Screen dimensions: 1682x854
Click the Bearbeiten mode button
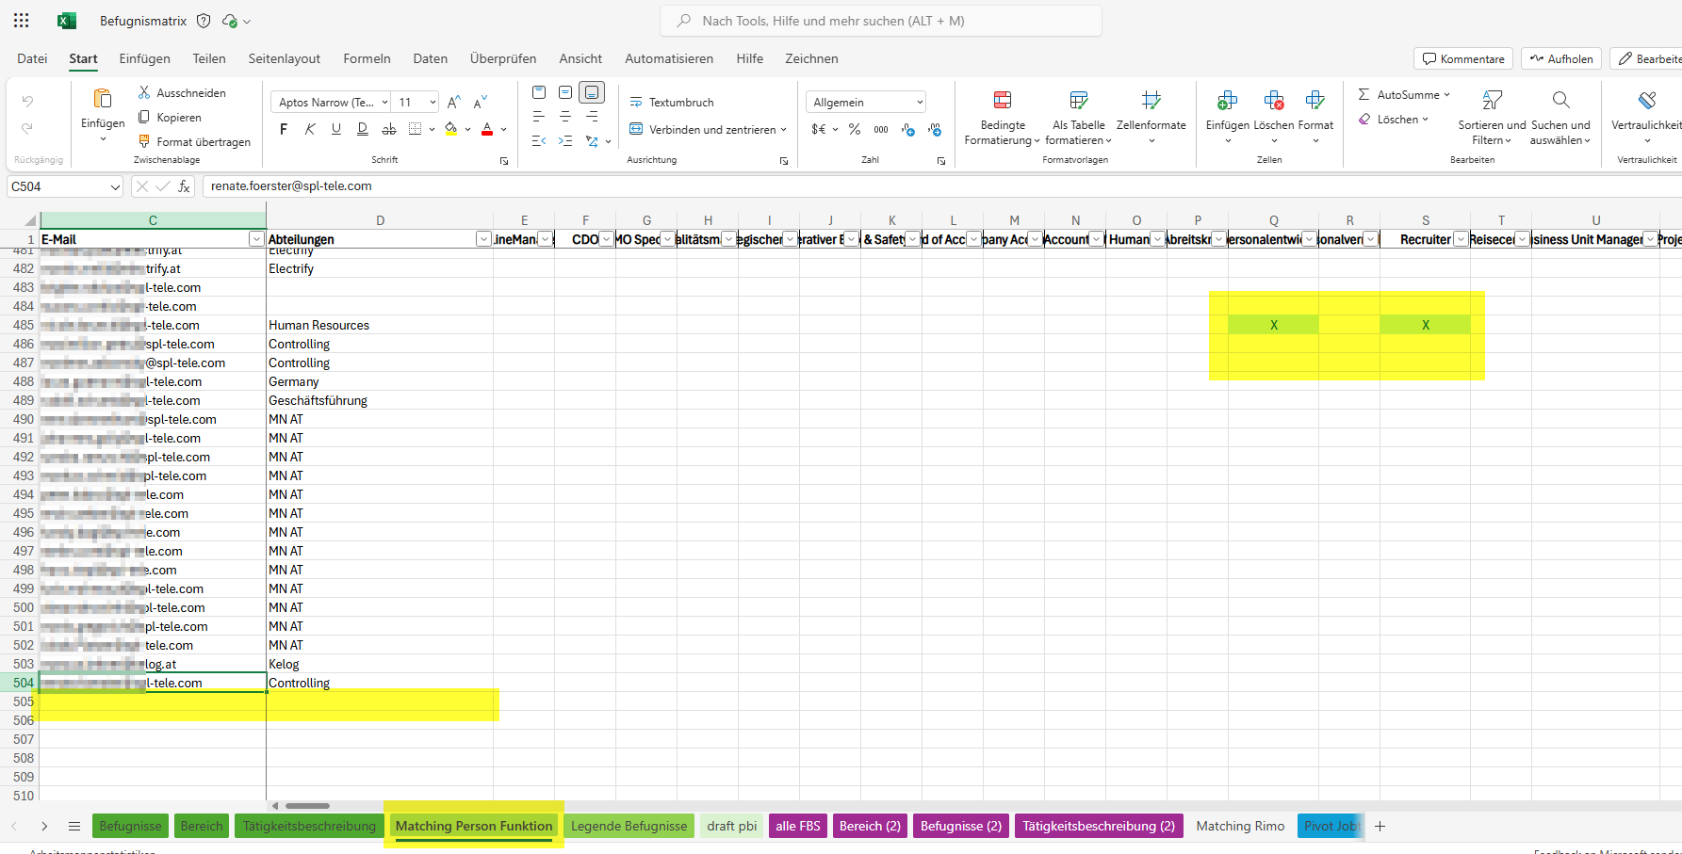click(1646, 58)
